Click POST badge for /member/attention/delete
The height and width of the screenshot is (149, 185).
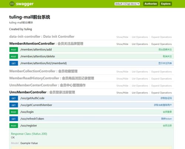coord(14,56)
